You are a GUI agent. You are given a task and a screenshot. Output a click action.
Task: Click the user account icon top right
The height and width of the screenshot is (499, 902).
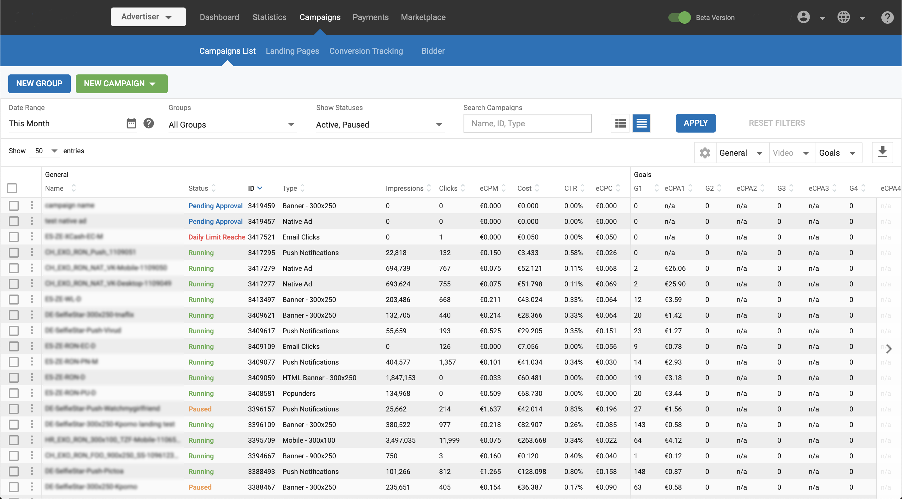802,17
